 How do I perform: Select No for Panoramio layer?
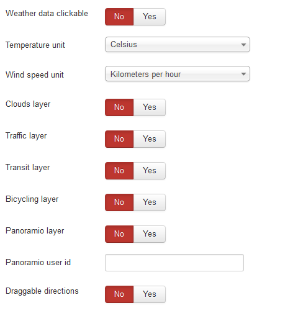119,234
